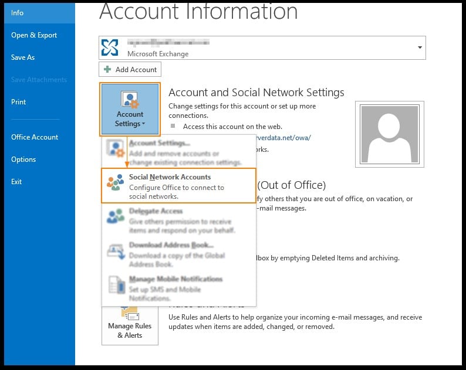Click the green plus icon on Add Account
The image size is (466, 370).
107,69
